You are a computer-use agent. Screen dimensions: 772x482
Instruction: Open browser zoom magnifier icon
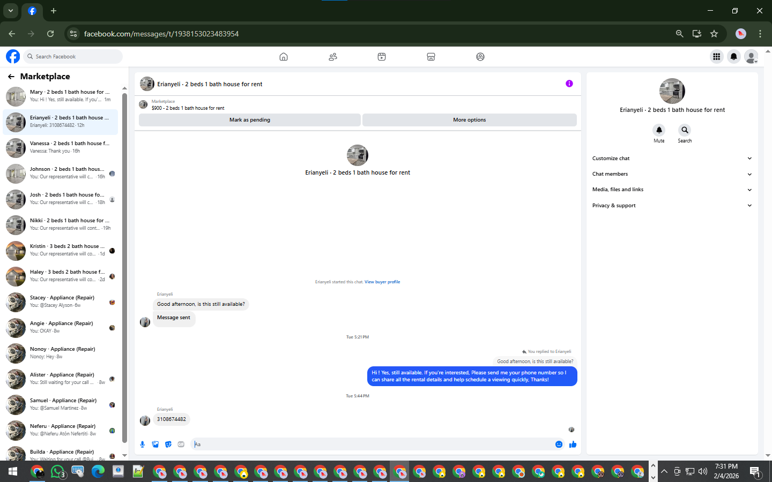[680, 34]
